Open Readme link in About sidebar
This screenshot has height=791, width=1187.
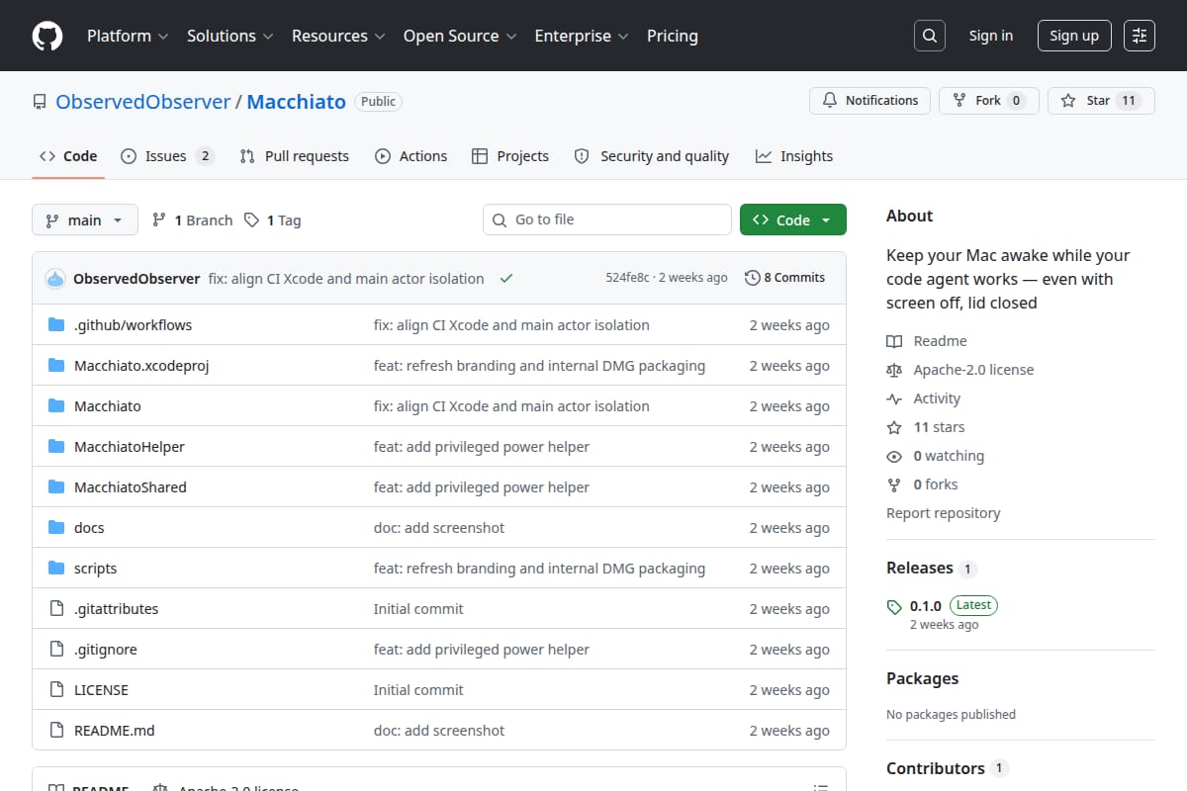click(927, 341)
